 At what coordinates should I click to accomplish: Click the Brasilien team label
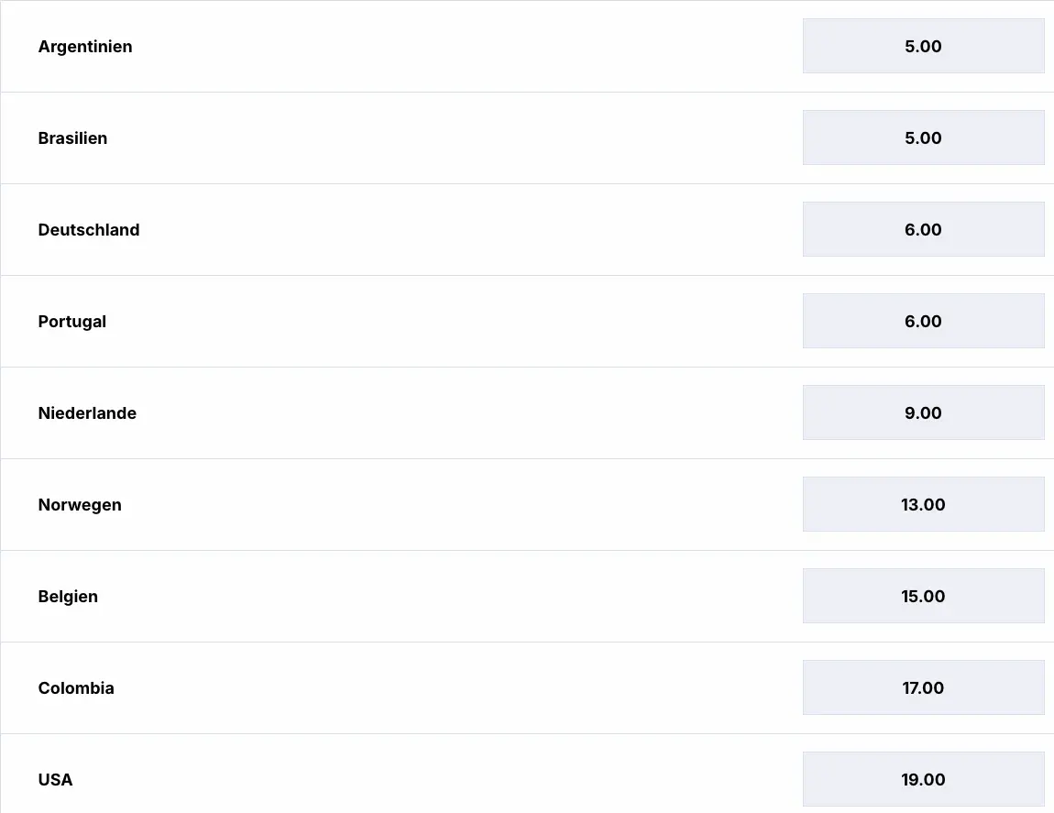click(x=72, y=138)
